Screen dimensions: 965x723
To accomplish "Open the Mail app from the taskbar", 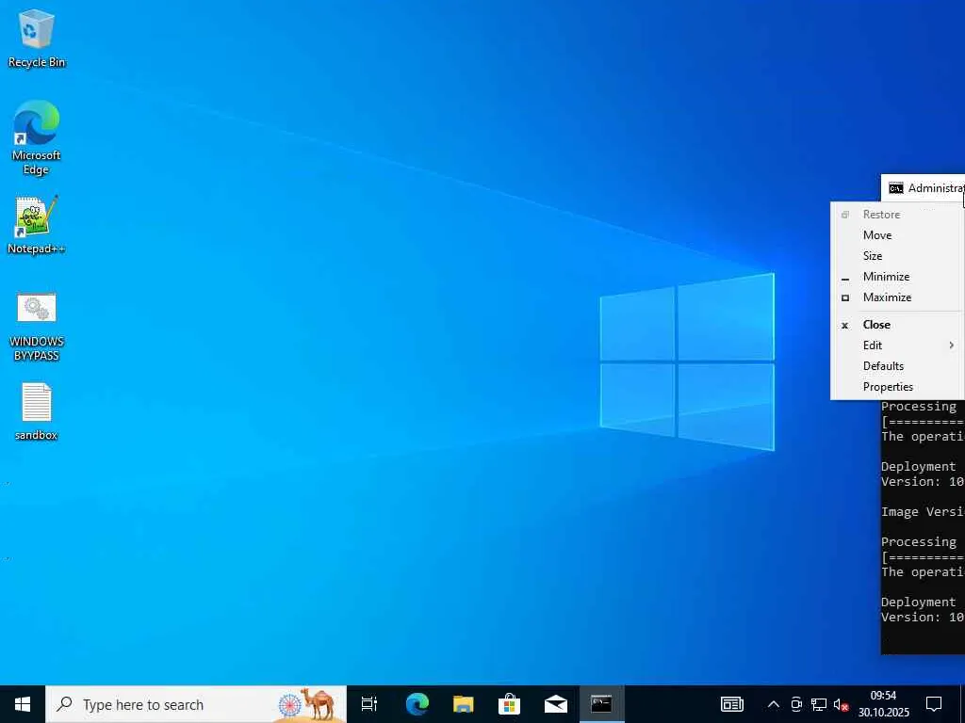I will click(556, 704).
